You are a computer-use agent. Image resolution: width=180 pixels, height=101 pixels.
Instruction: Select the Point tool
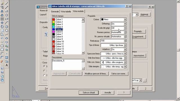[x=7, y=54]
